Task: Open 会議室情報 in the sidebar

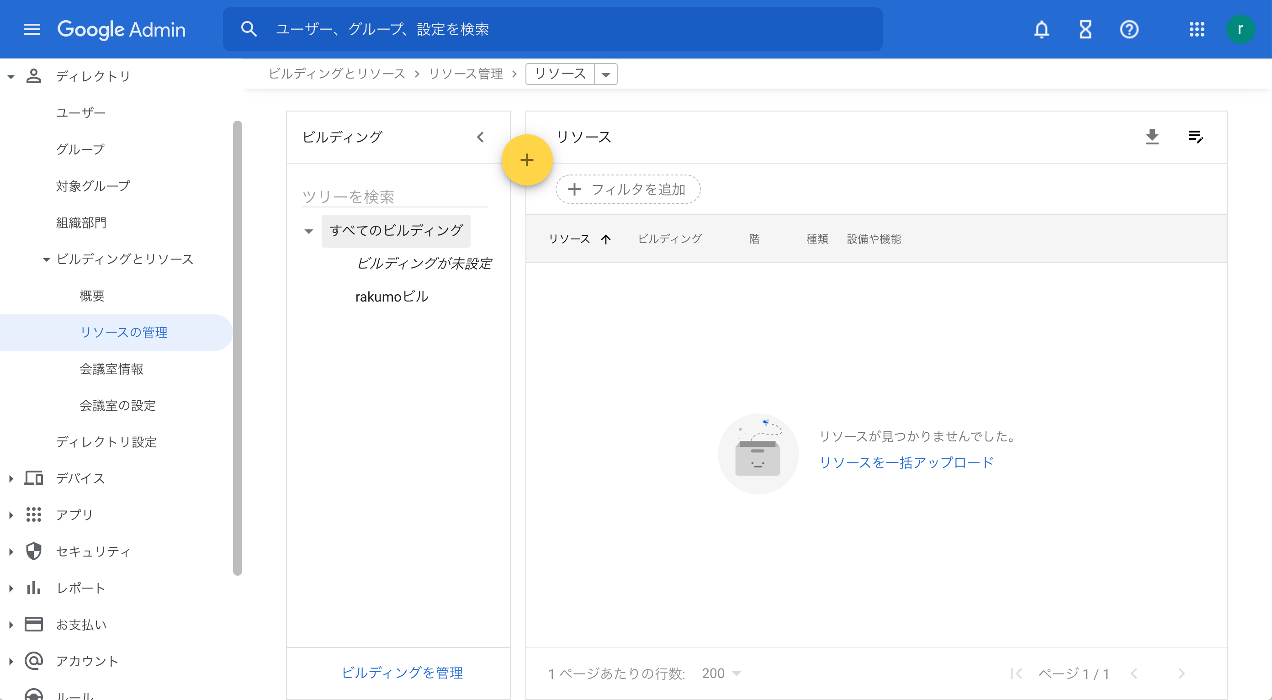Action: coord(111,368)
